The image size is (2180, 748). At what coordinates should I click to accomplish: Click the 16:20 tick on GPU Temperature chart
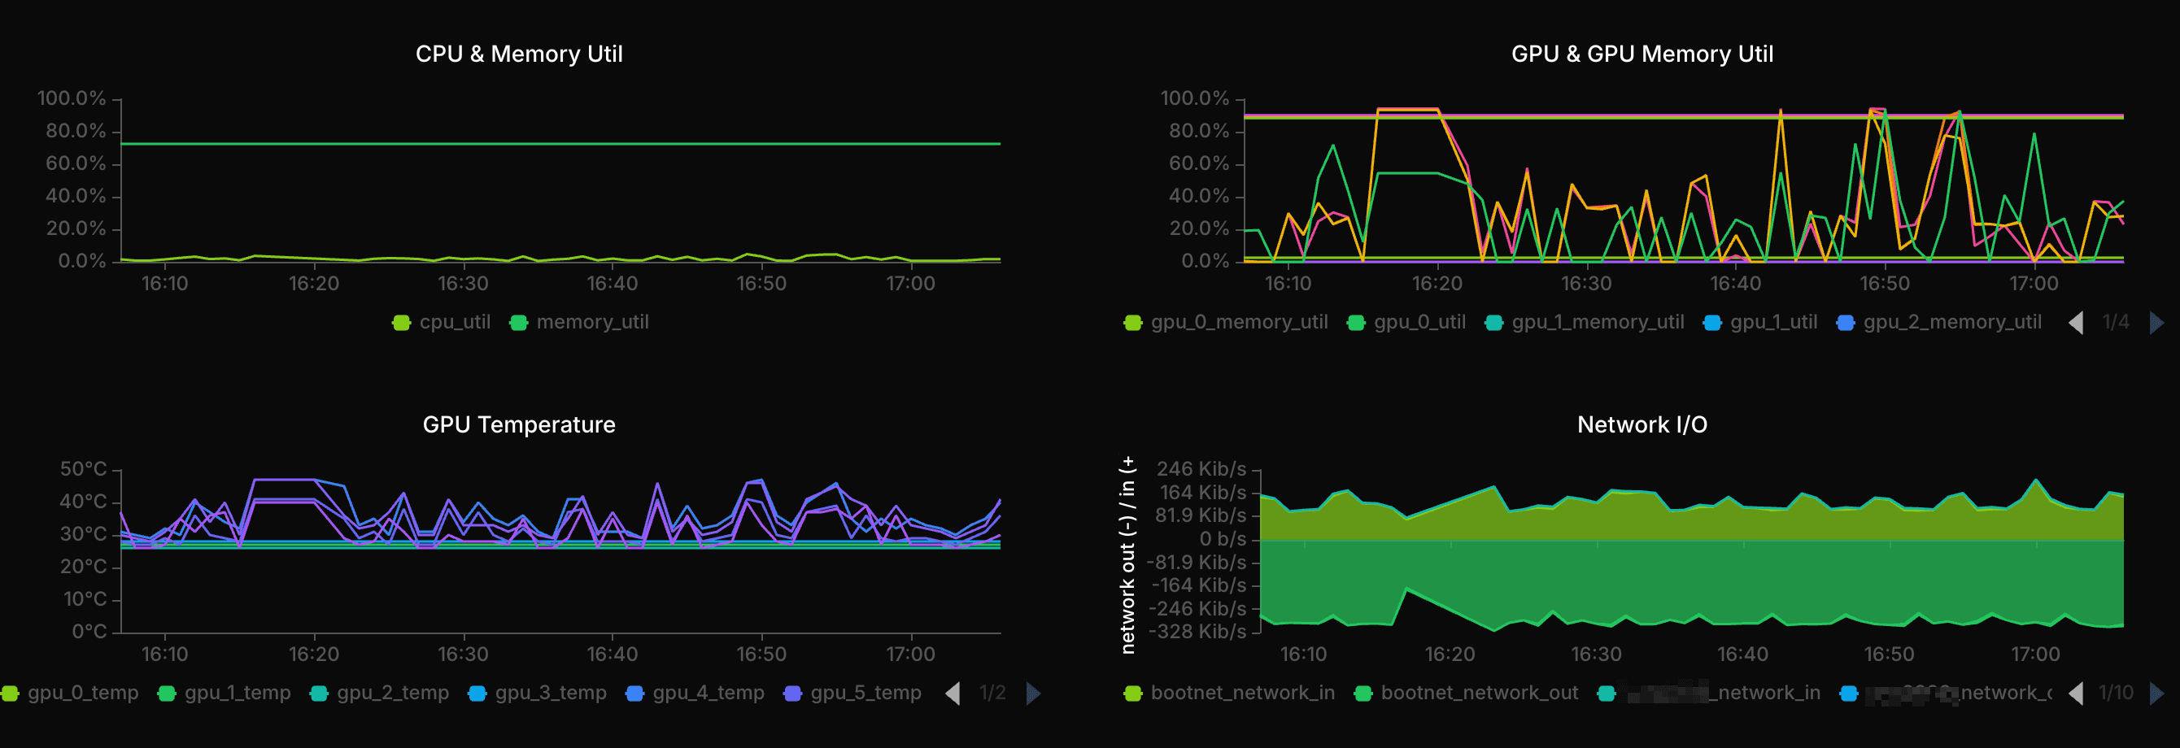pos(314,654)
